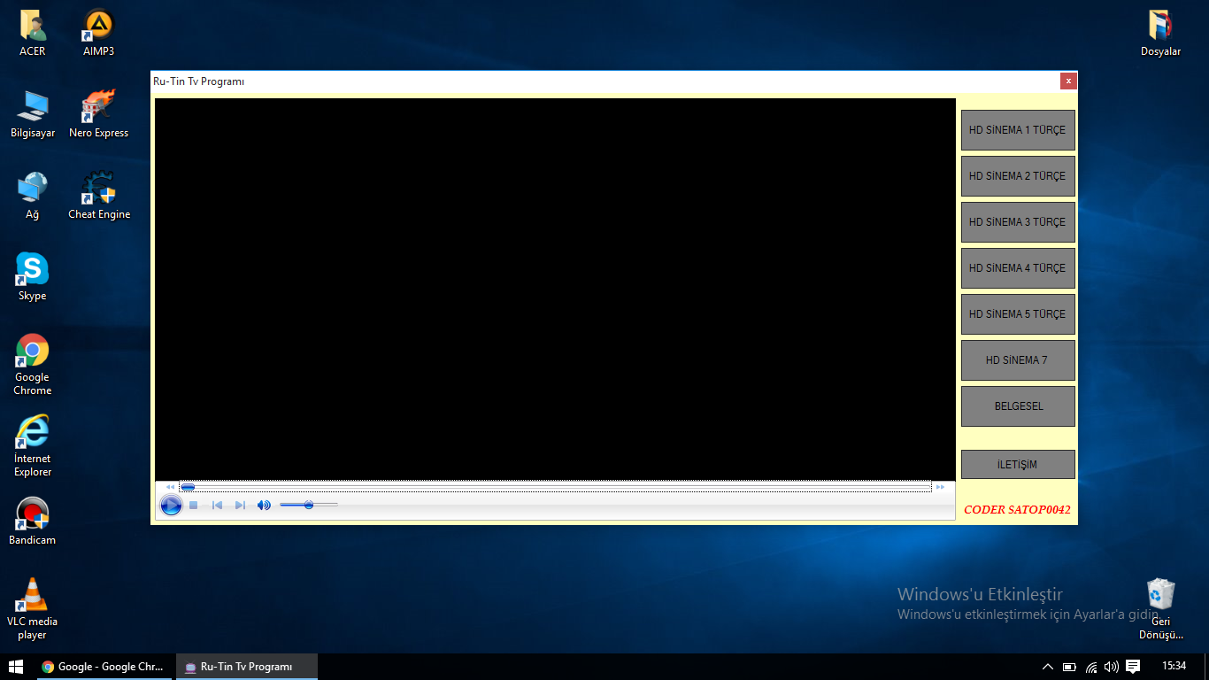Show hidden system tray icons
The image size is (1209, 680).
point(1048,667)
